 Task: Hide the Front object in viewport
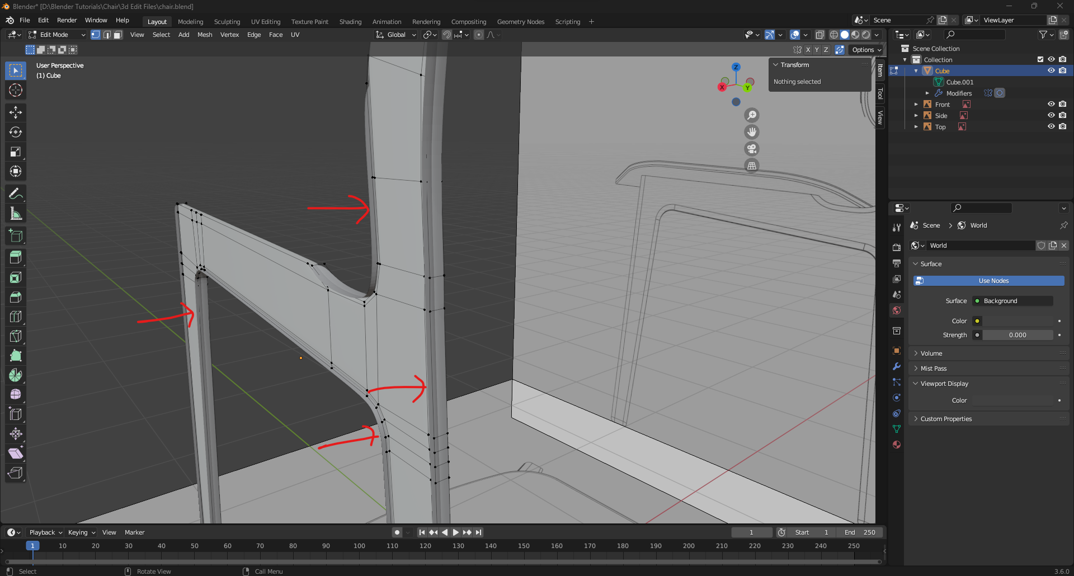tap(1051, 104)
